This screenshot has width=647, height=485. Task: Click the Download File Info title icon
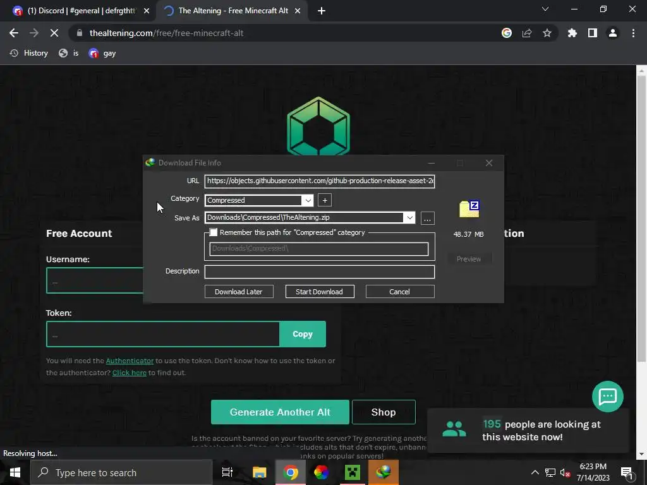(150, 162)
